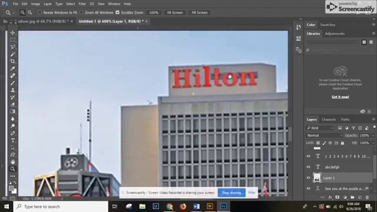Click the foreground color swatch
Image resolution: width=377 pixels, height=212 pixels.
tap(11, 188)
